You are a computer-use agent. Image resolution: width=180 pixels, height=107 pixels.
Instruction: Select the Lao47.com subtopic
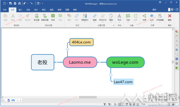124,82
